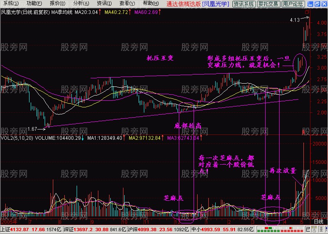The width and height of the screenshot is (328, 234).
Task: Click the red overlapping-squares icon above the price axis
Action: [307, 11]
